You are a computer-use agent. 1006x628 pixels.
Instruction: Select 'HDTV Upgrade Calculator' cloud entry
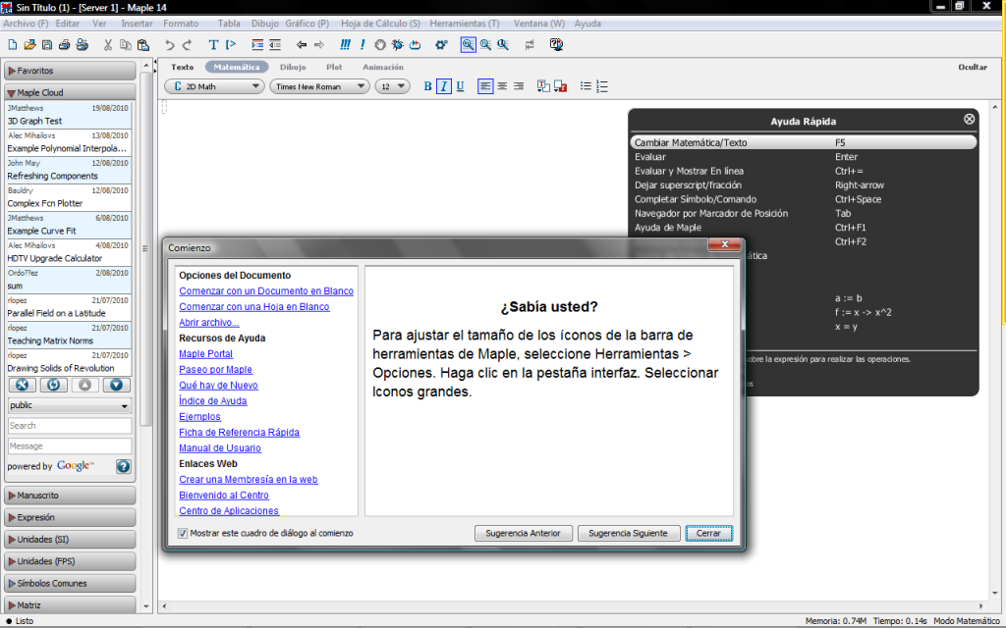68,252
